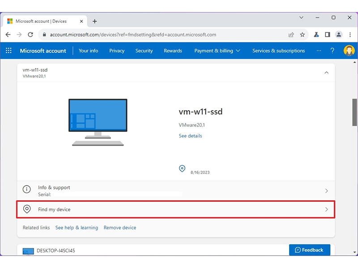Image resolution: width=358 pixels, height=268 pixels.
Task: Collapse the vm-w11-ssd device card
Action: click(327, 72)
